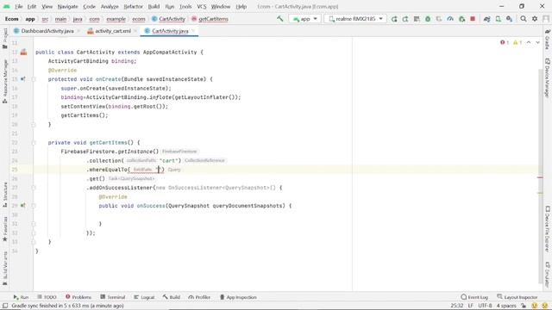552x310 pixels.
Task: Open the Device Manager side panel
Action: [x=548, y=77]
